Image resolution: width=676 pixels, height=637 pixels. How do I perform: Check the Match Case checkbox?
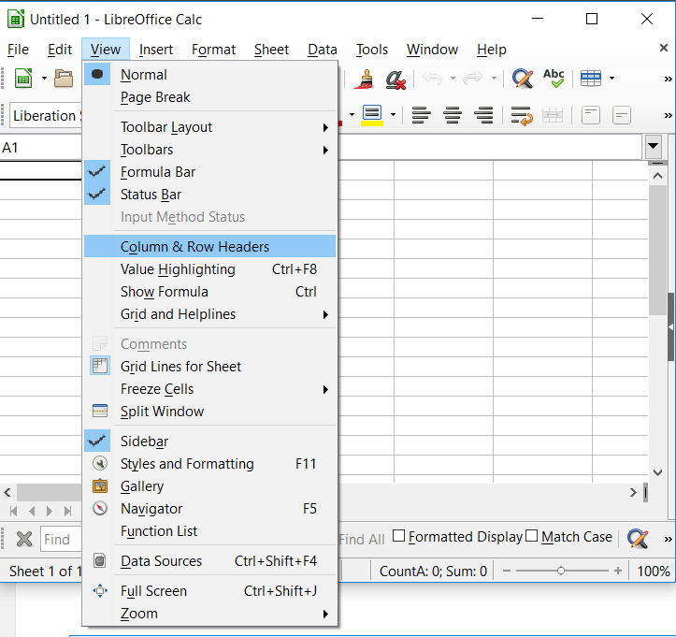pyautogui.click(x=532, y=536)
